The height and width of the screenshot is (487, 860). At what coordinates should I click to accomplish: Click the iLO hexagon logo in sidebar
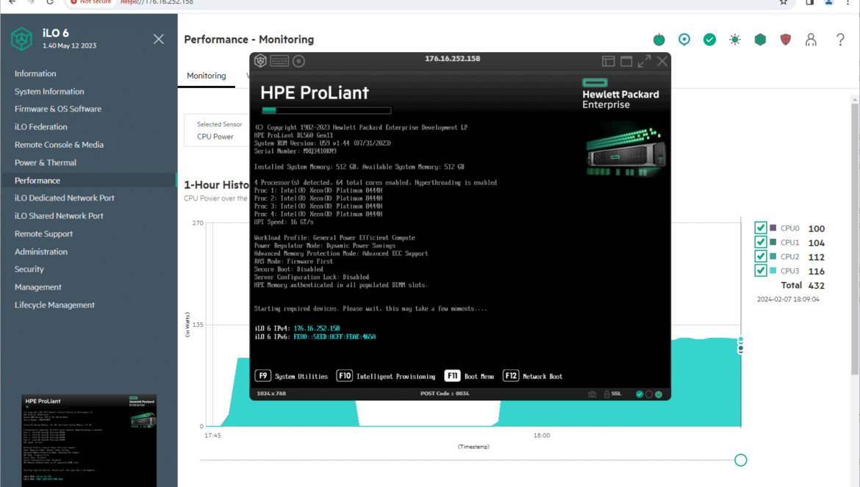(x=22, y=39)
